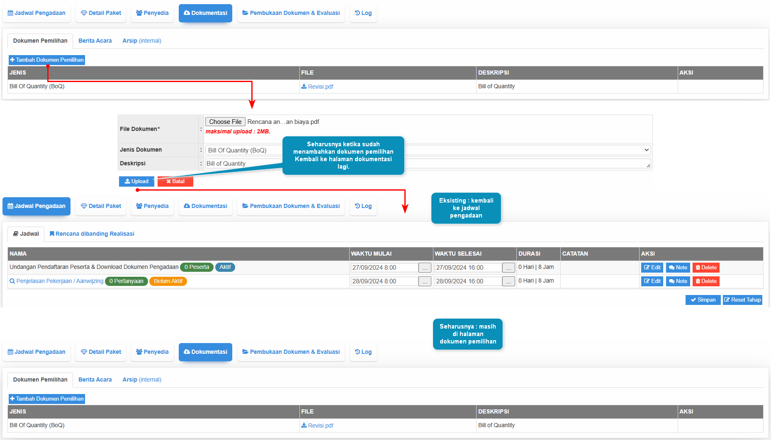Open Detail Paket in the bottommost nav bar
771x440 pixels.
click(101, 352)
